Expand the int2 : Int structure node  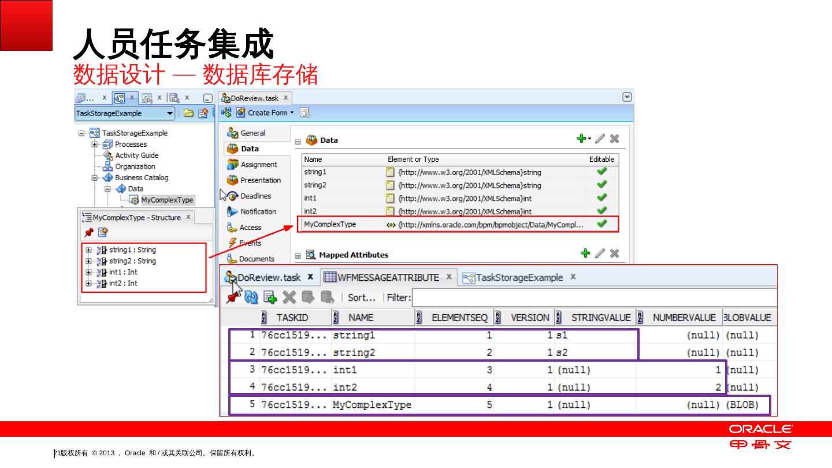click(x=88, y=283)
